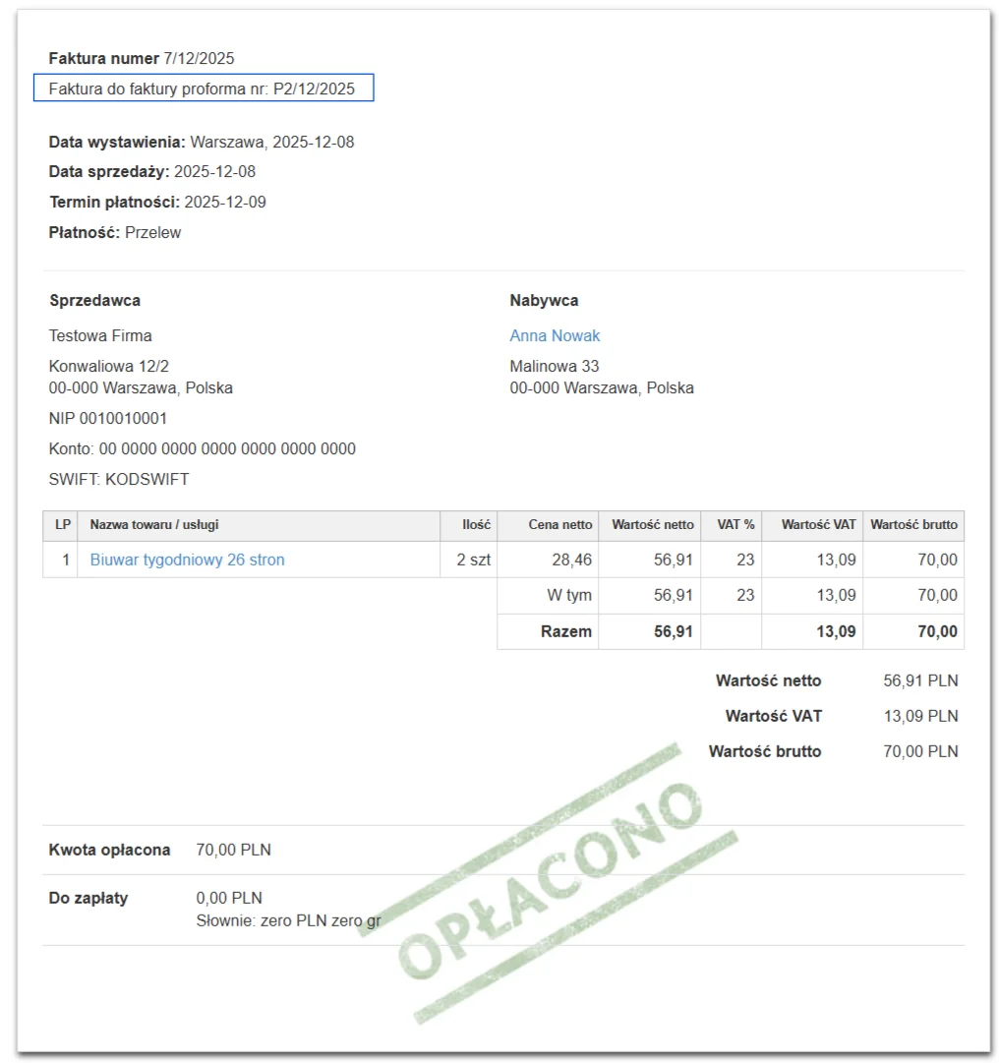Open product link Biuwar tygodniowy 26 stron
This screenshot has height=1063, width=999.
coord(187,560)
